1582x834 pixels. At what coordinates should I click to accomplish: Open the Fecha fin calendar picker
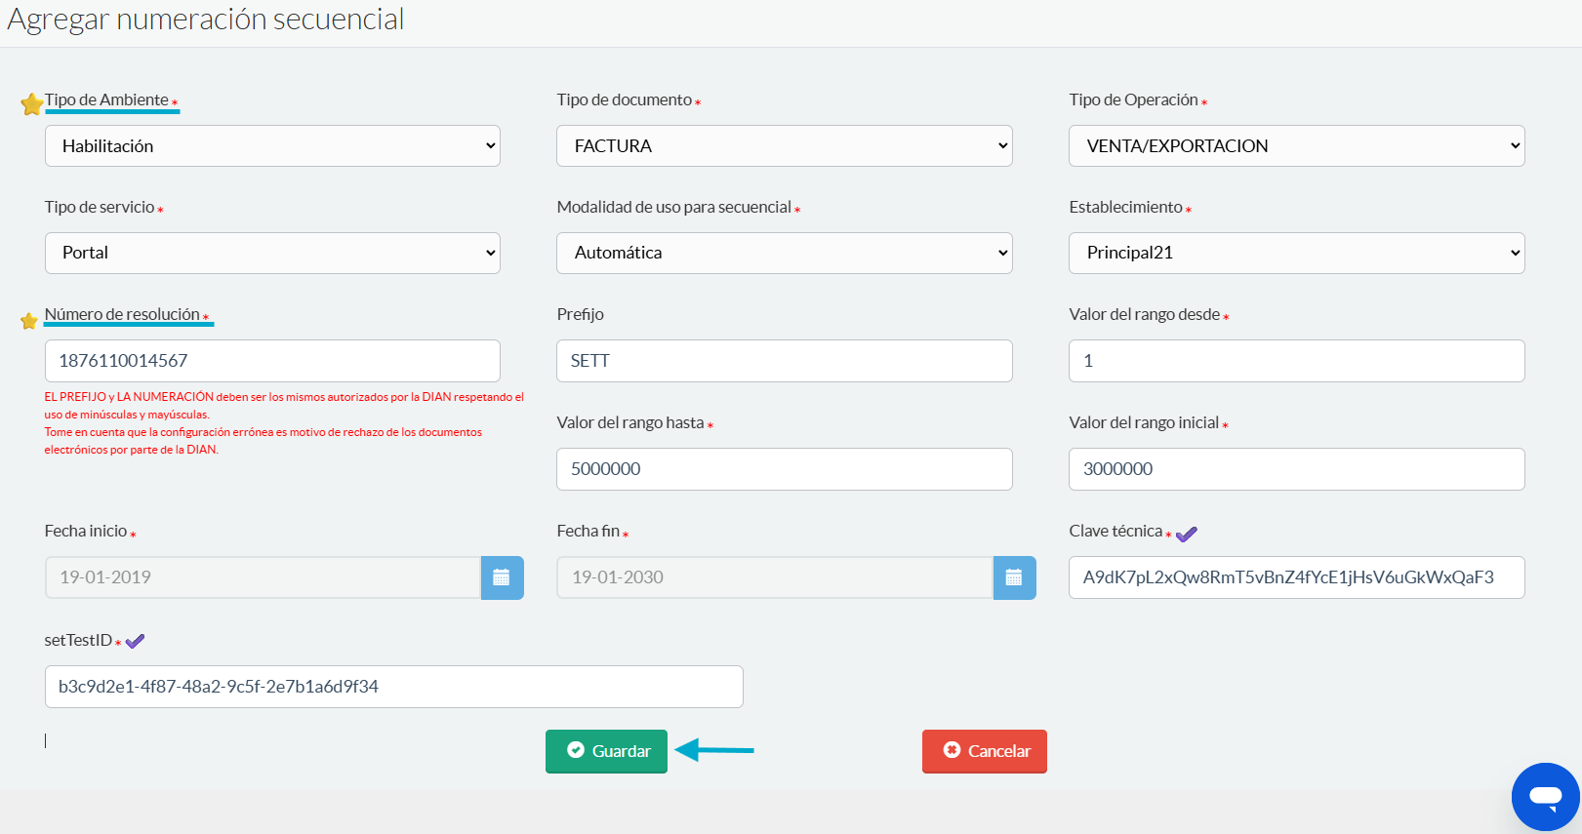1014,577
